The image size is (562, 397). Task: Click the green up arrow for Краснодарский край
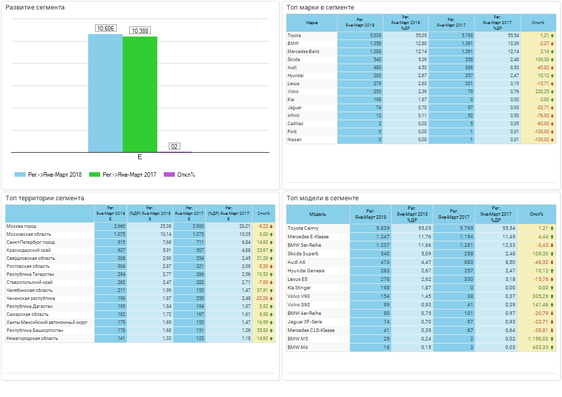pos(271,250)
